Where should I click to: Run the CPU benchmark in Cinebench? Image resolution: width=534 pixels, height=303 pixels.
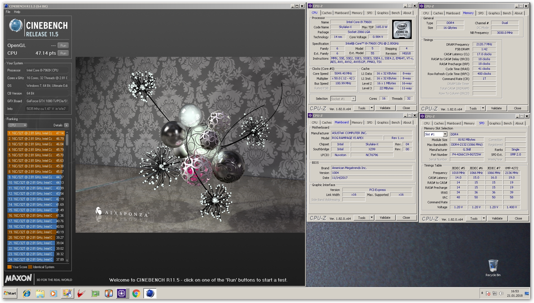(x=63, y=53)
